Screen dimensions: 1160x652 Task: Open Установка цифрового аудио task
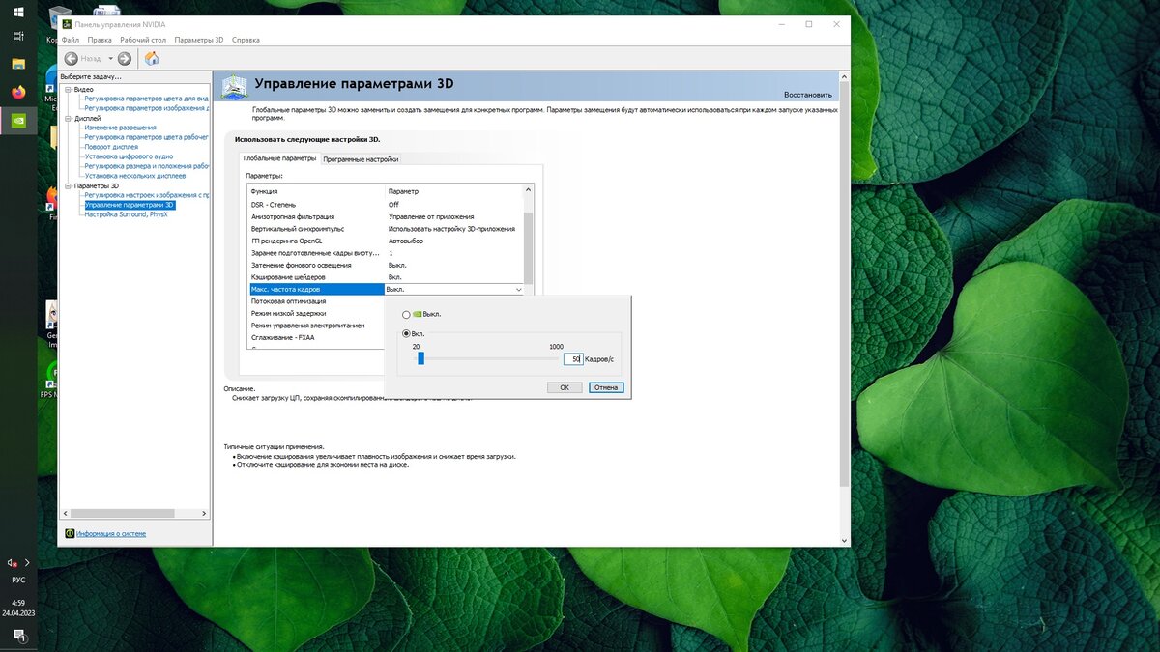pos(129,156)
